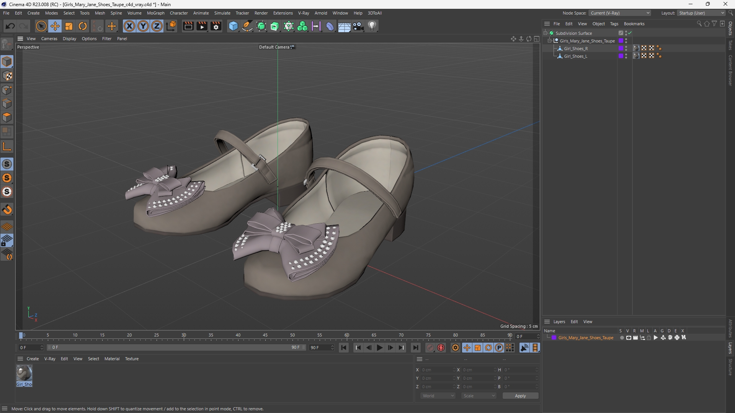Toggle Autokeying in the timeline

click(441, 348)
